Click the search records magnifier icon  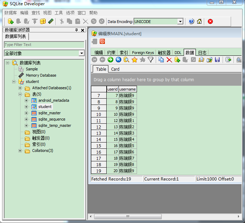point(127,60)
